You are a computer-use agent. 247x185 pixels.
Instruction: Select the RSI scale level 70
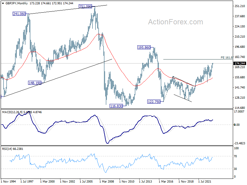(x=235, y=156)
